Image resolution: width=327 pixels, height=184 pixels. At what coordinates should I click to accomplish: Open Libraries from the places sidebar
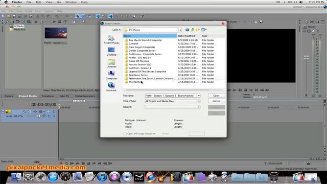pyautogui.click(x=111, y=63)
